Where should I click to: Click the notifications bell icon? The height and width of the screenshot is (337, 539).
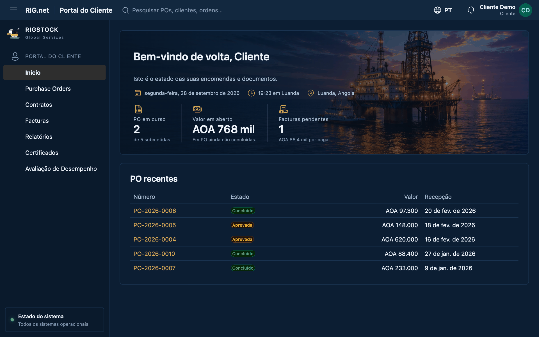coord(471,10)
